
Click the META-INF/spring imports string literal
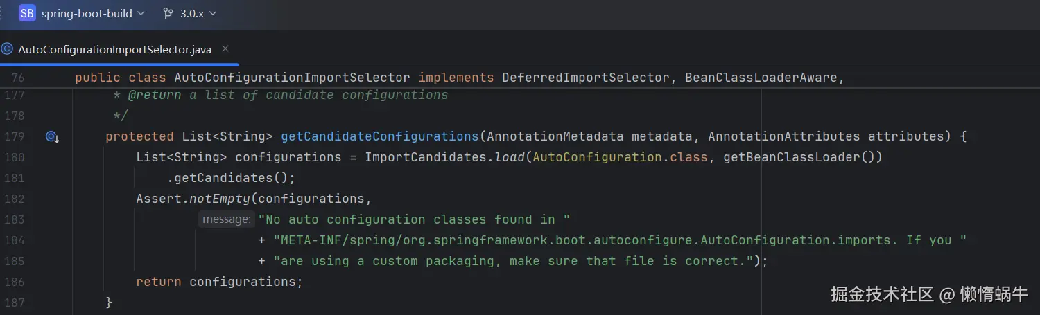point(620,240)
